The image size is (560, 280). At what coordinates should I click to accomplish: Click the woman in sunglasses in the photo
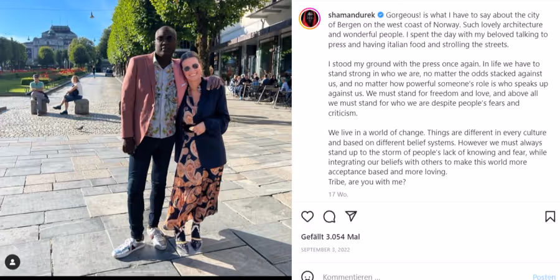198,150
